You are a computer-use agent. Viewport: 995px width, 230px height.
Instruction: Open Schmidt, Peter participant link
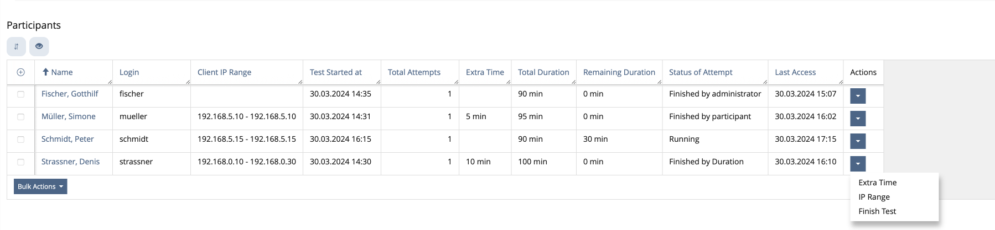click(68, 139)
